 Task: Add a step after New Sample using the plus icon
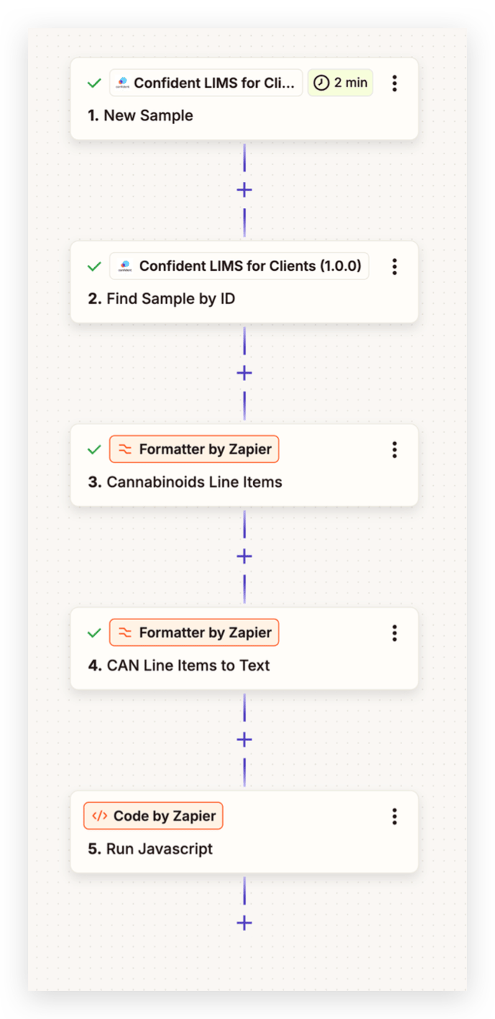245,190
